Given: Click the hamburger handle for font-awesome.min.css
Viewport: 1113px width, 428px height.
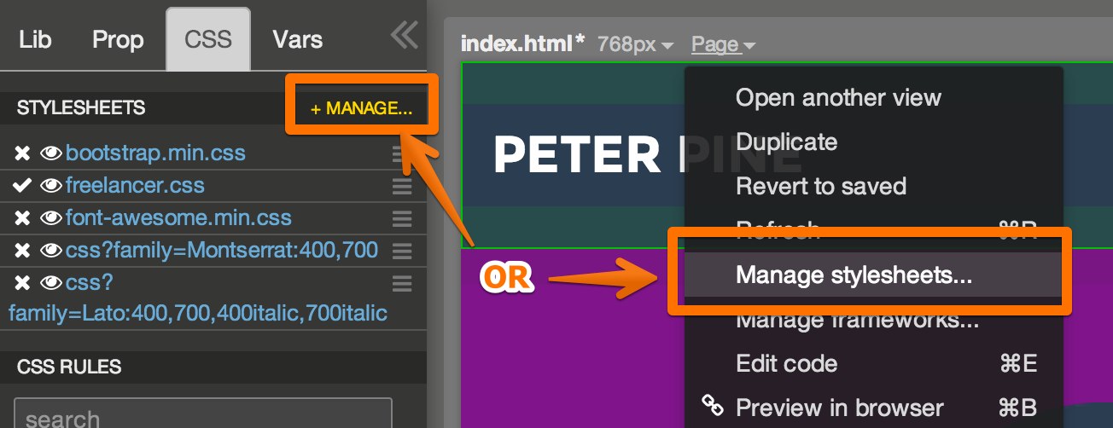Looking at the screenshot, I should click(402, 218).
